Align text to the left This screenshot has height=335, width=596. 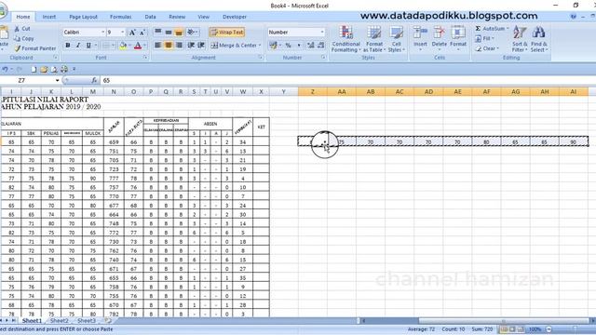(158, 46)
